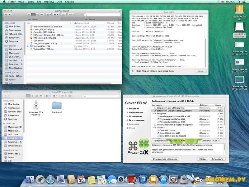
Task: Switch Post Install window to icon view
Action: click(29, 14)
